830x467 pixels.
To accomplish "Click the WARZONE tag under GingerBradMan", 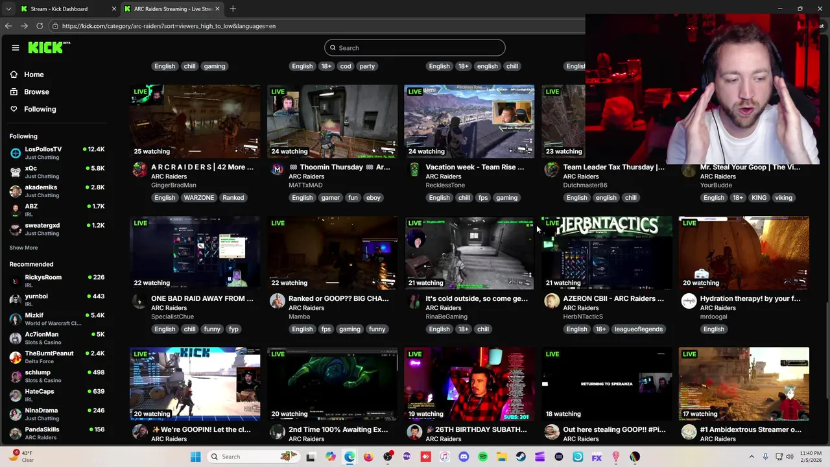I will 198,198.
